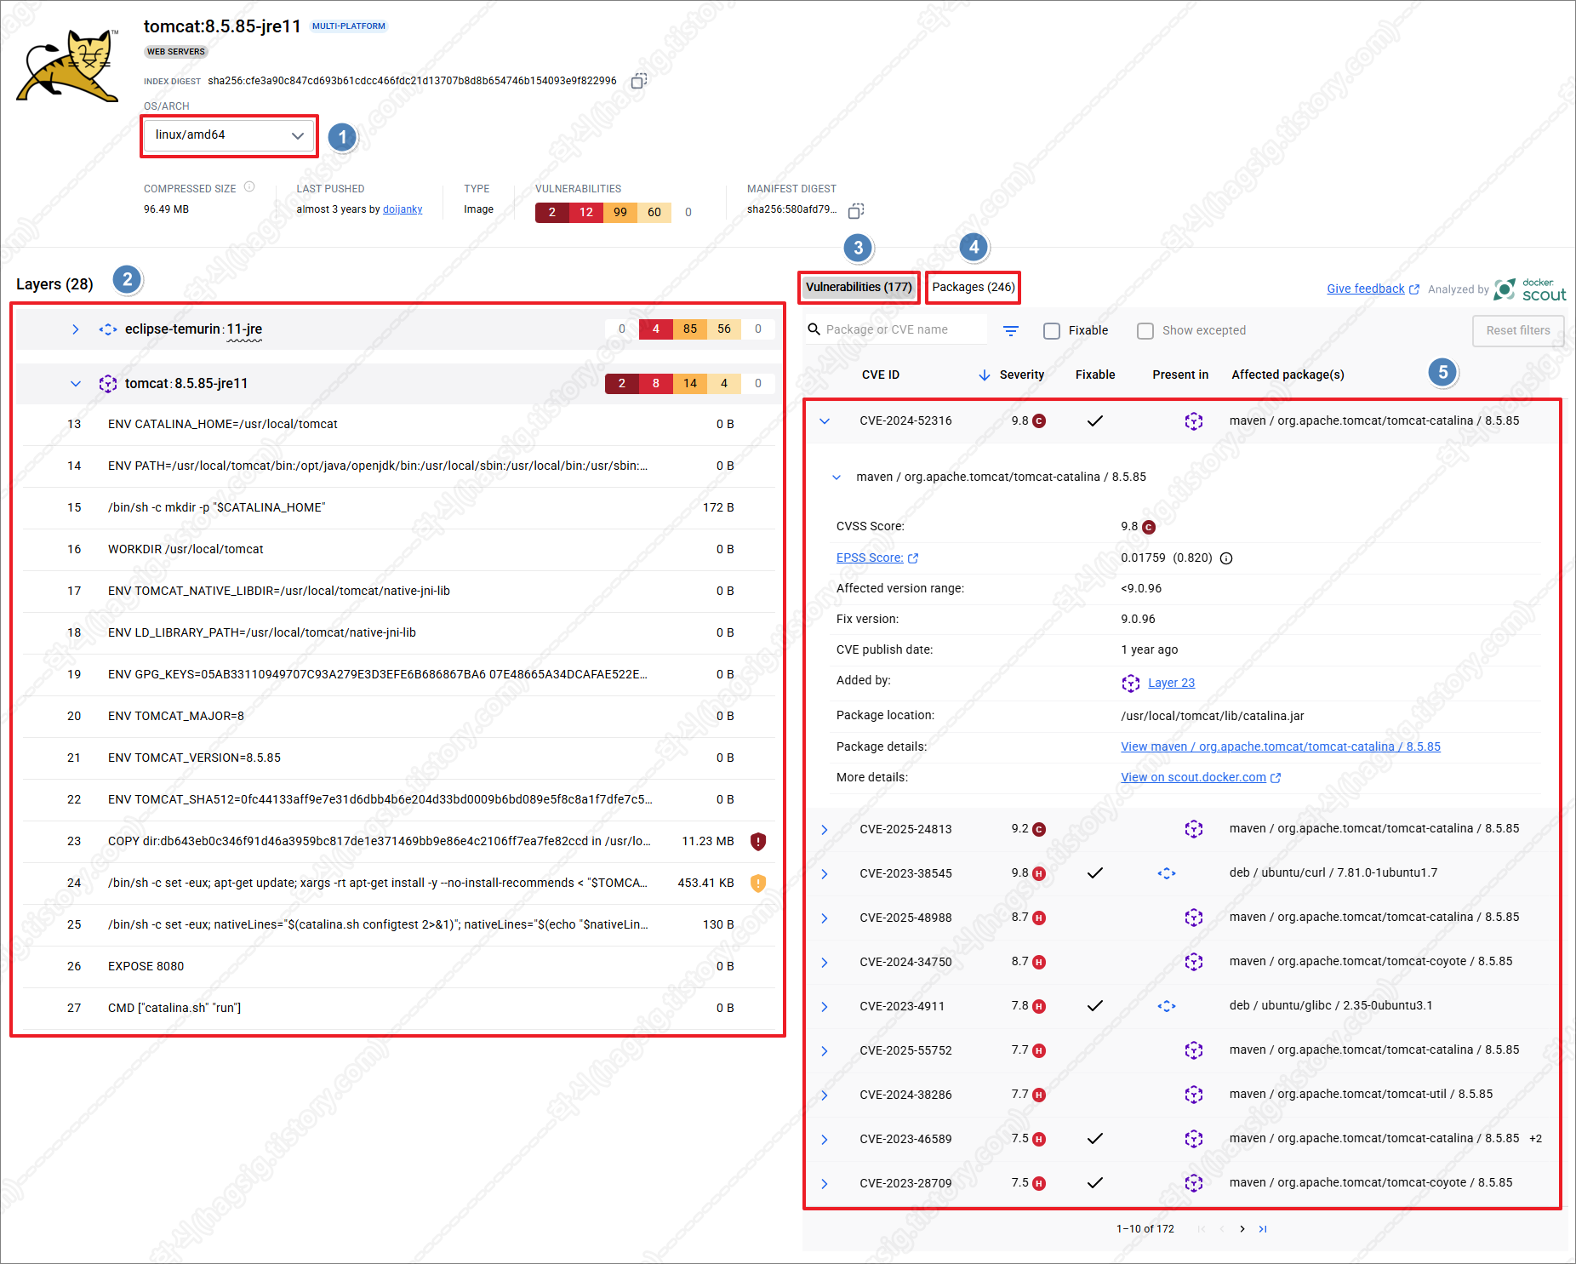Click the Present in icon for CVE-2025-48988
Viewport: 1576px width, 1264px height.
click(1194, 918)
